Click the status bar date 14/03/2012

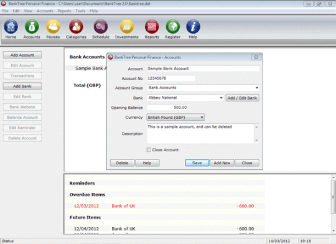tap(279, 241)
